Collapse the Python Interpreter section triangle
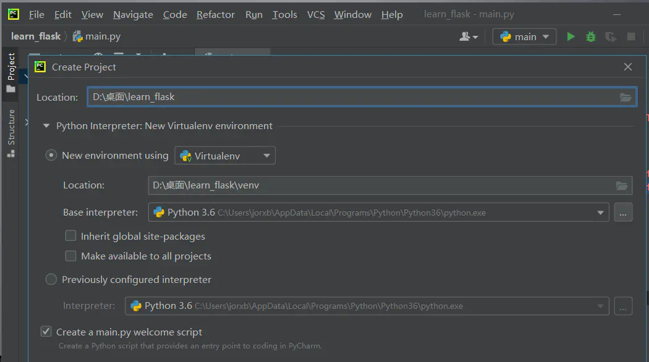The height and width of the screenshot is (362, 649). pos(46,126)
